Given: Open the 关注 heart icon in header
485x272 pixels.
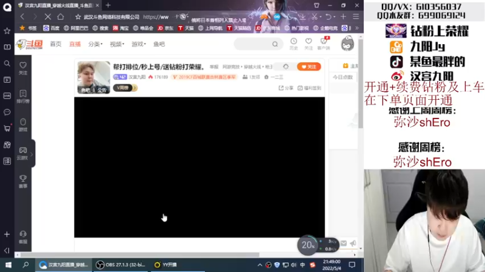Looking at the screenshot, I should tap(309, 44).
